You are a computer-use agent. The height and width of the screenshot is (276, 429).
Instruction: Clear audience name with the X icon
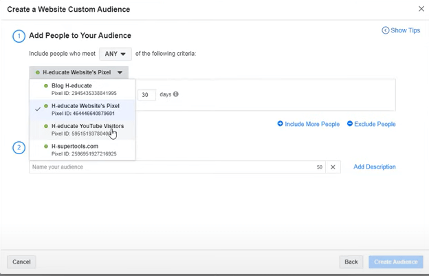click(333, 167)
